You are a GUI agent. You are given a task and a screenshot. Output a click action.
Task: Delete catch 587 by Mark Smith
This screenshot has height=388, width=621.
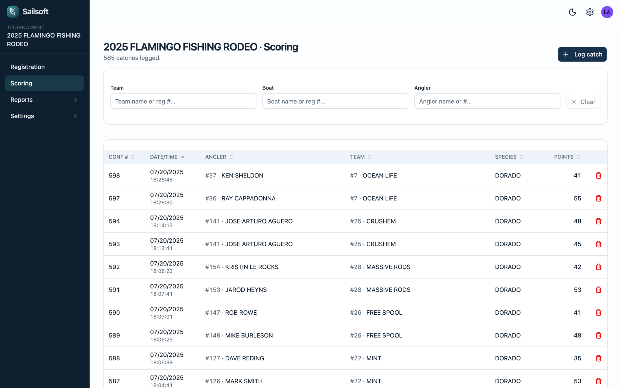tap(598, 381)
